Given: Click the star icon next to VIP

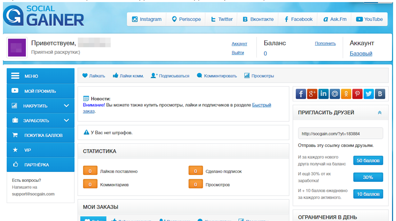Looking at the screenshot, I should pyautogui.click(x=15, y=150).
